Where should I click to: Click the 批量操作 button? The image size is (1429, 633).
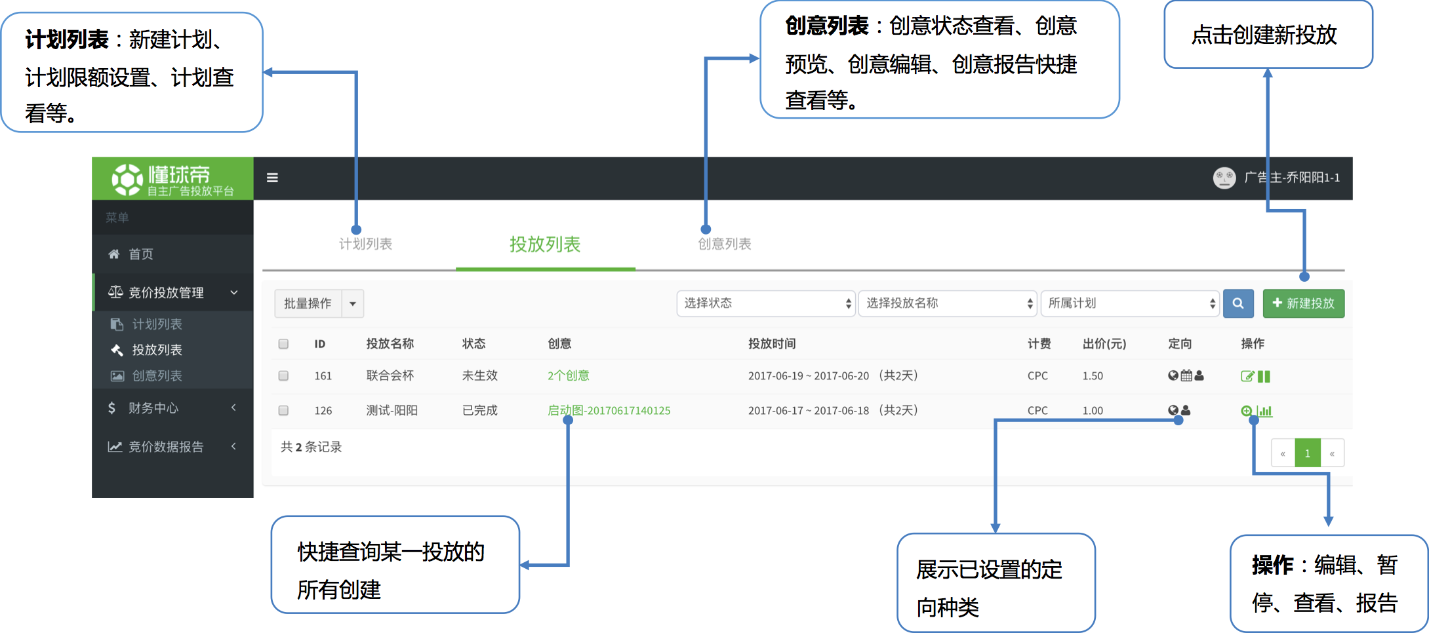[x=308, y=303]
